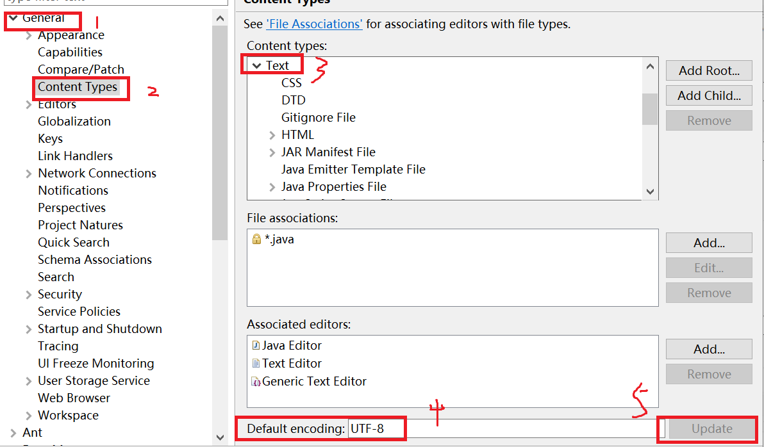Expand the Ant preferences node
This screenshot has width=764, height=447.
coord(13,433)
